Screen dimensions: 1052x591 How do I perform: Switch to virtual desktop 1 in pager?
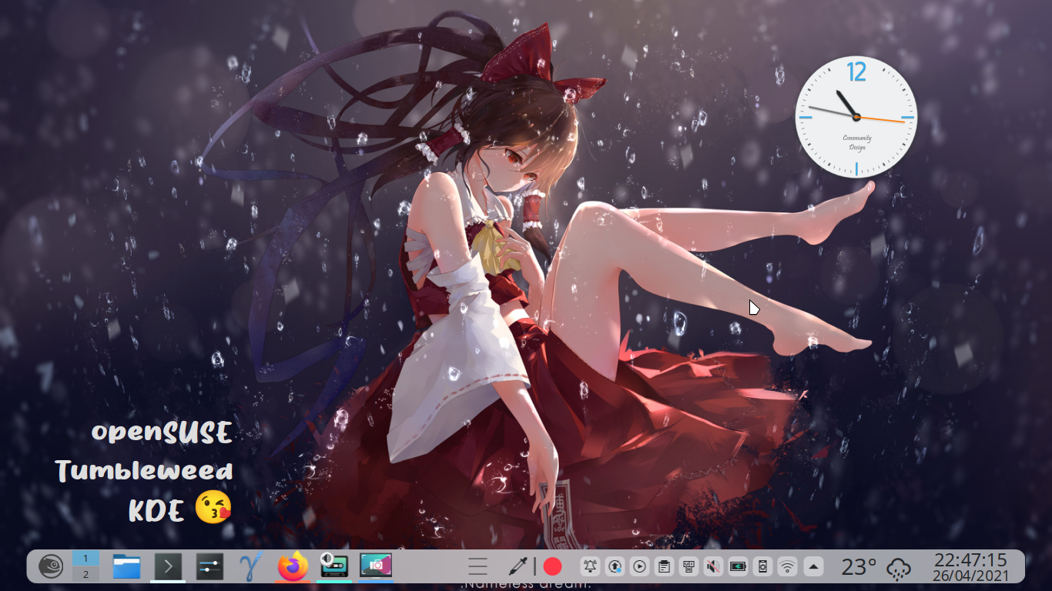(85, 559)
